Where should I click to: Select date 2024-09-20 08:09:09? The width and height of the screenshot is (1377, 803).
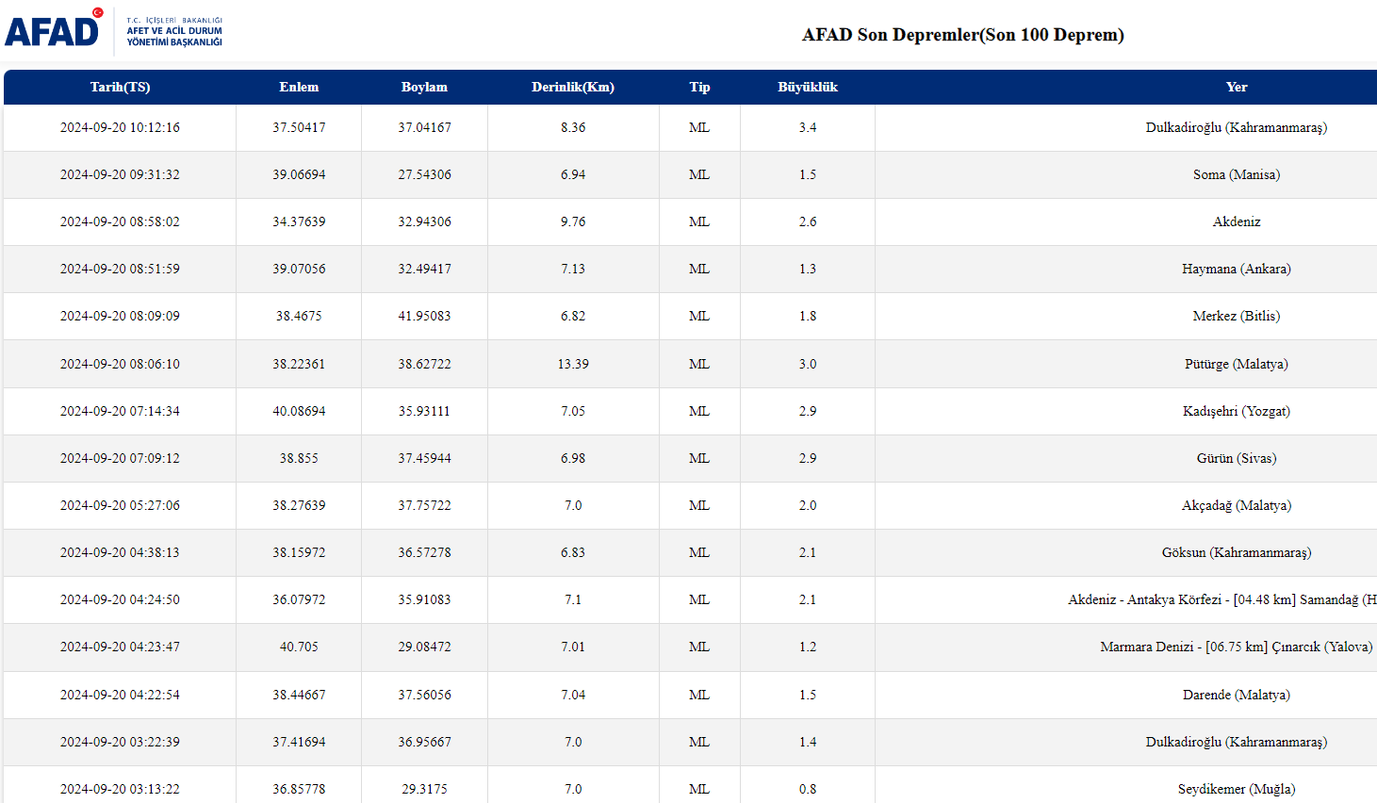(x=120, y=316)
